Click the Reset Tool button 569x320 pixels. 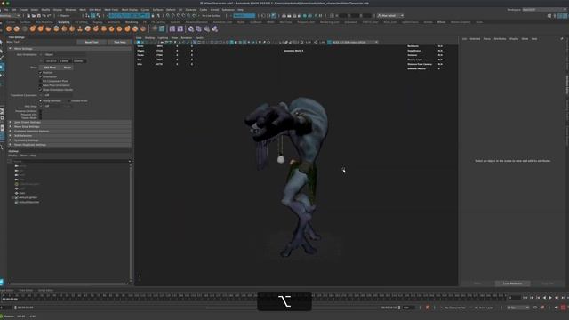click(92, 42)
